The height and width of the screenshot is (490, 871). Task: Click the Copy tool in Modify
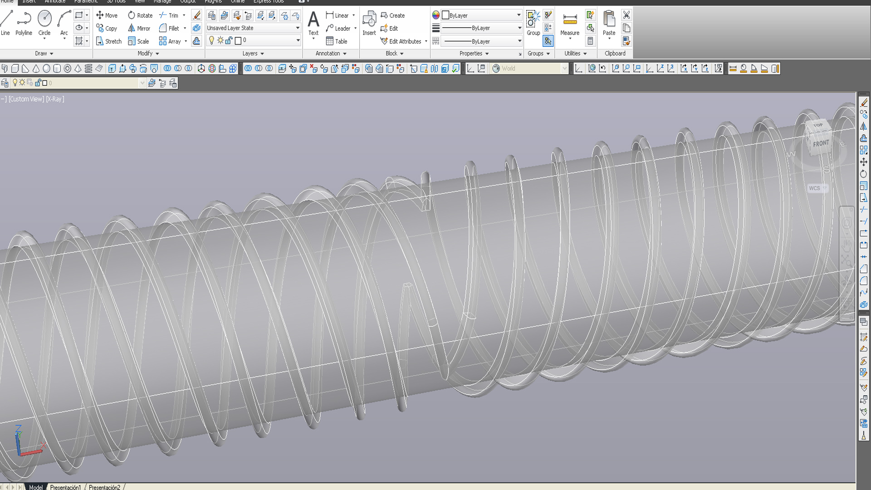point(107,28)
